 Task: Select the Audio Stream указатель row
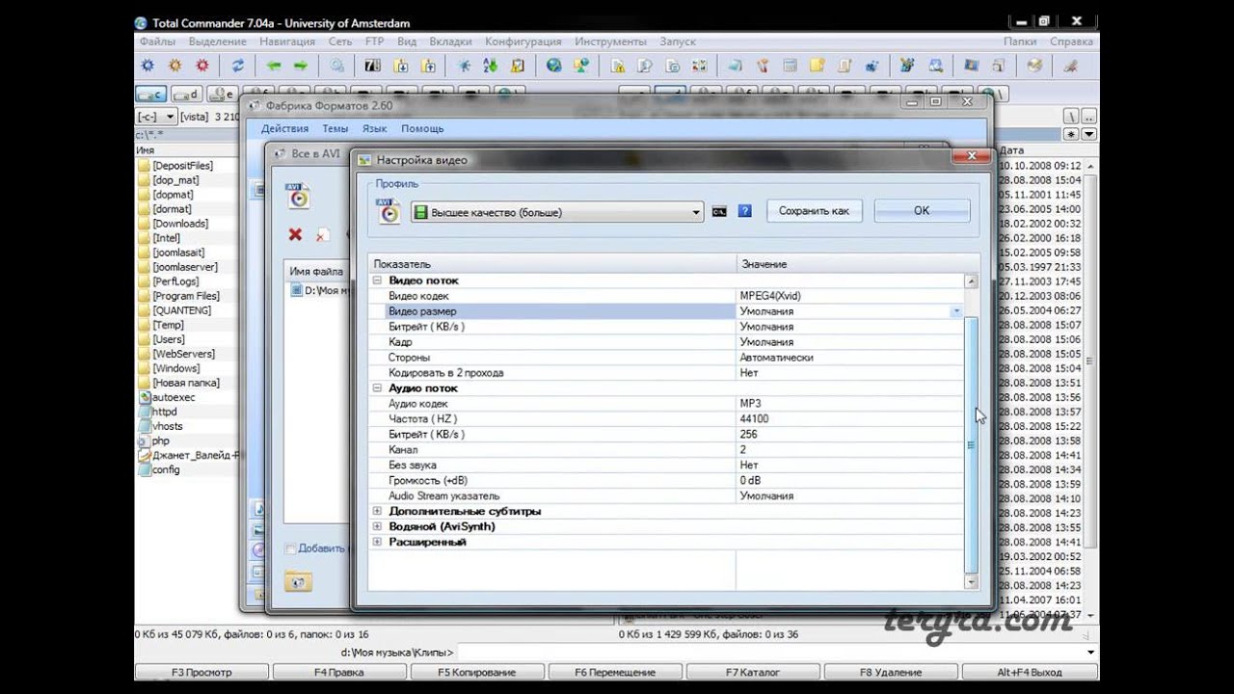[x=666, y=495]
